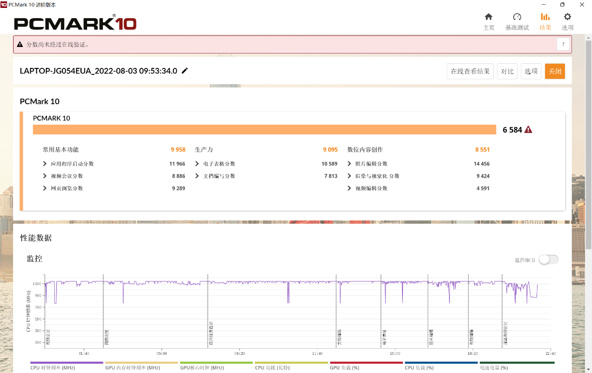592x373 pixels.
Task: Click the 性能数据 section heading
Action: coord(36,238)
